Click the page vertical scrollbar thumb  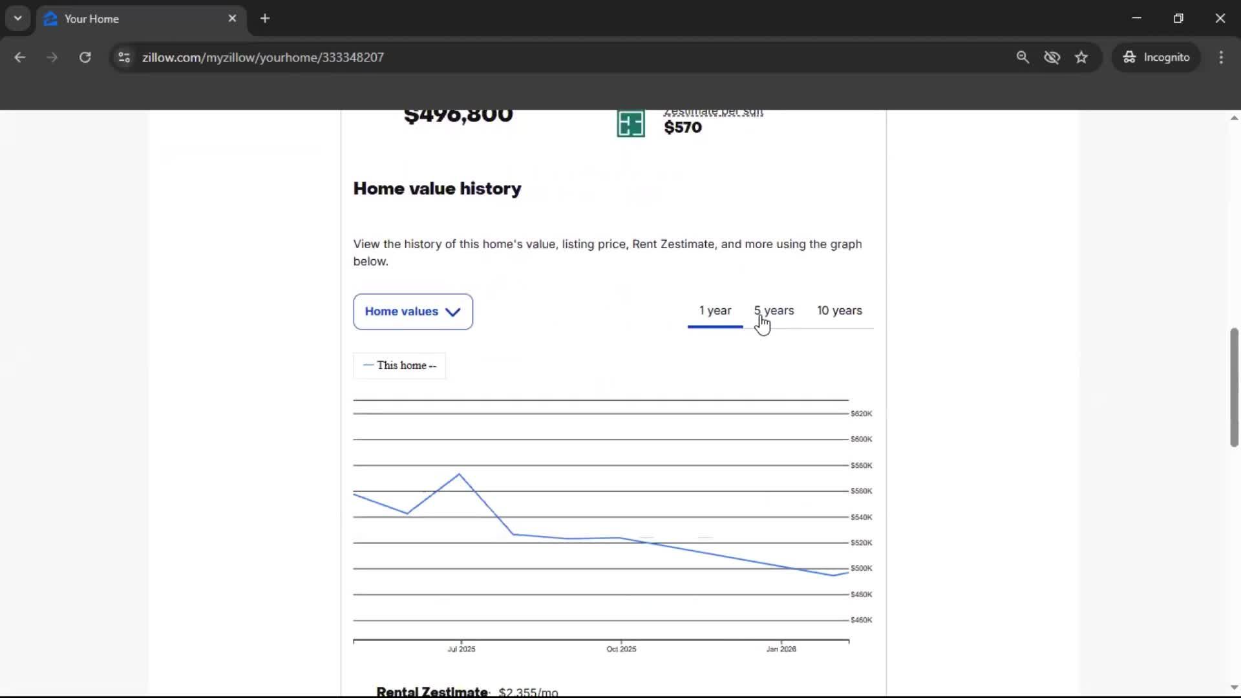point(1234,388)
